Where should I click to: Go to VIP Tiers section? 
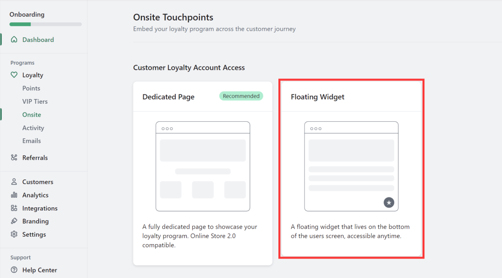tap(35, 101)
